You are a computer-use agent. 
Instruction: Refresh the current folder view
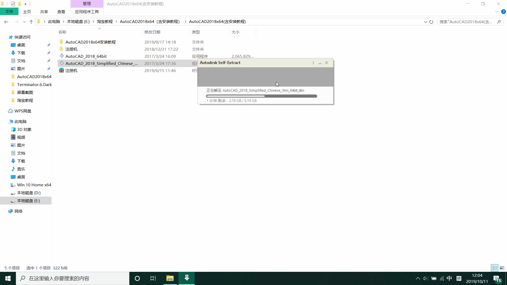[431, 22]
